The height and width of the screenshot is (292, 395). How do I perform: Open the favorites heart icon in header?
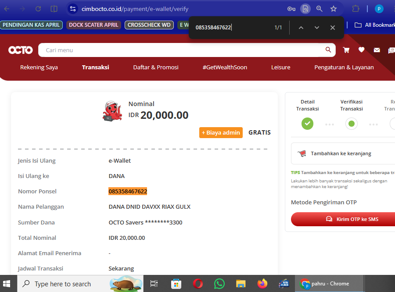[361, 50]
